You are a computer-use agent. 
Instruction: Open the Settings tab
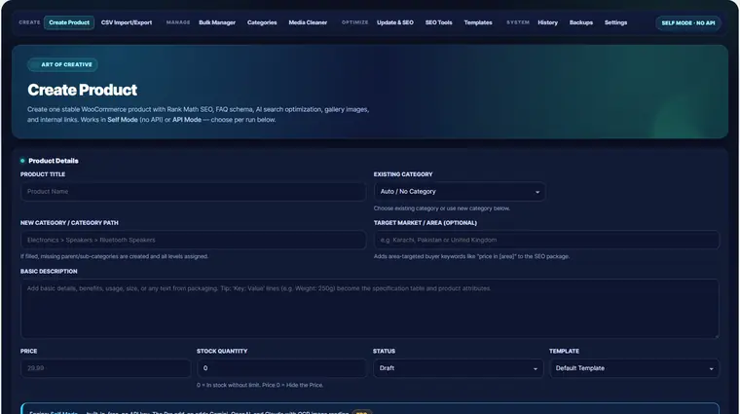615,22
